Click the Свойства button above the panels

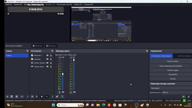pyautogui.click(x=37, y=46)
